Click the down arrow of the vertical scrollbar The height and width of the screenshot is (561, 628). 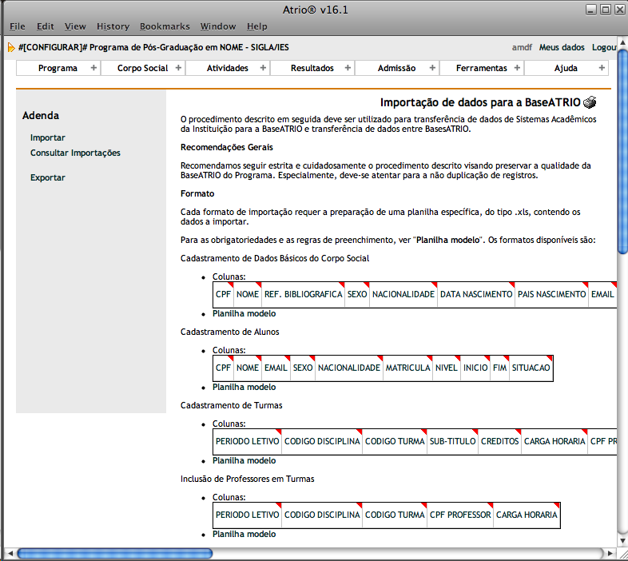coord(622,539)
